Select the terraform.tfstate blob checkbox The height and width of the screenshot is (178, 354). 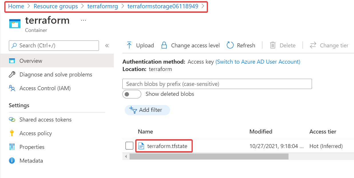pos(129,146)
